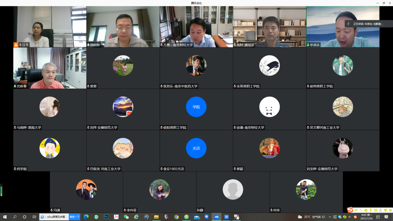
Task: Select the 华凌志 video tile
Action: click(x=343, y=27)
